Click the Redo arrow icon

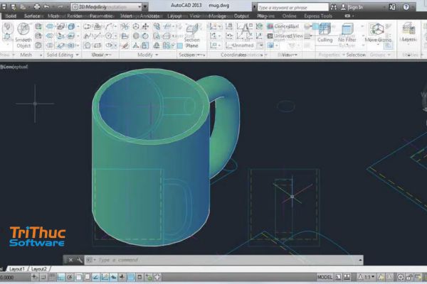point(60,7)
